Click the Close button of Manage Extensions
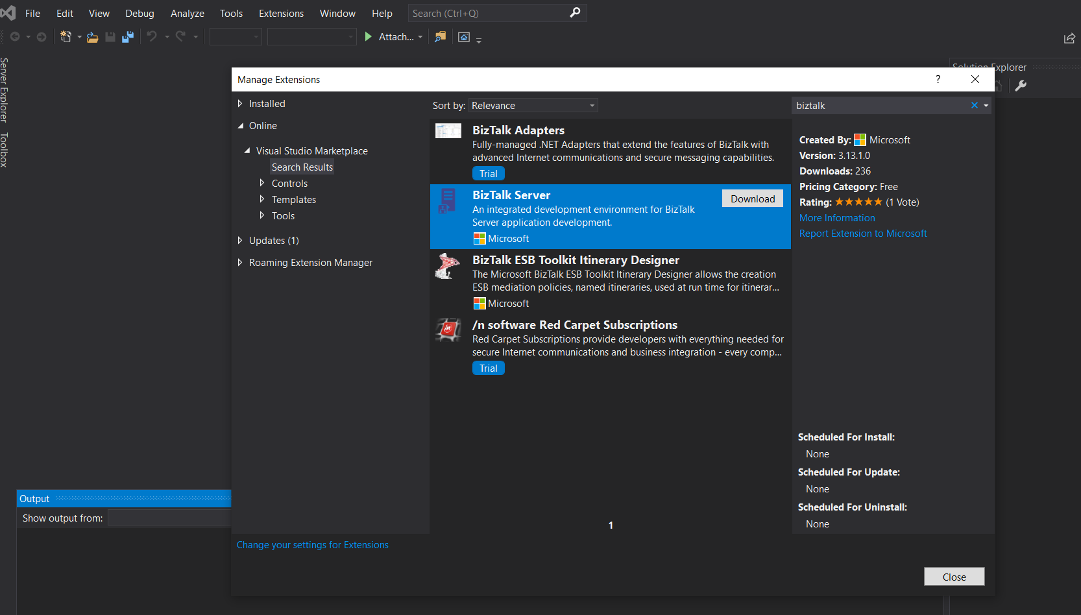Image resolution: width=1081 pixels, height=615 pixels. point(954,577)
